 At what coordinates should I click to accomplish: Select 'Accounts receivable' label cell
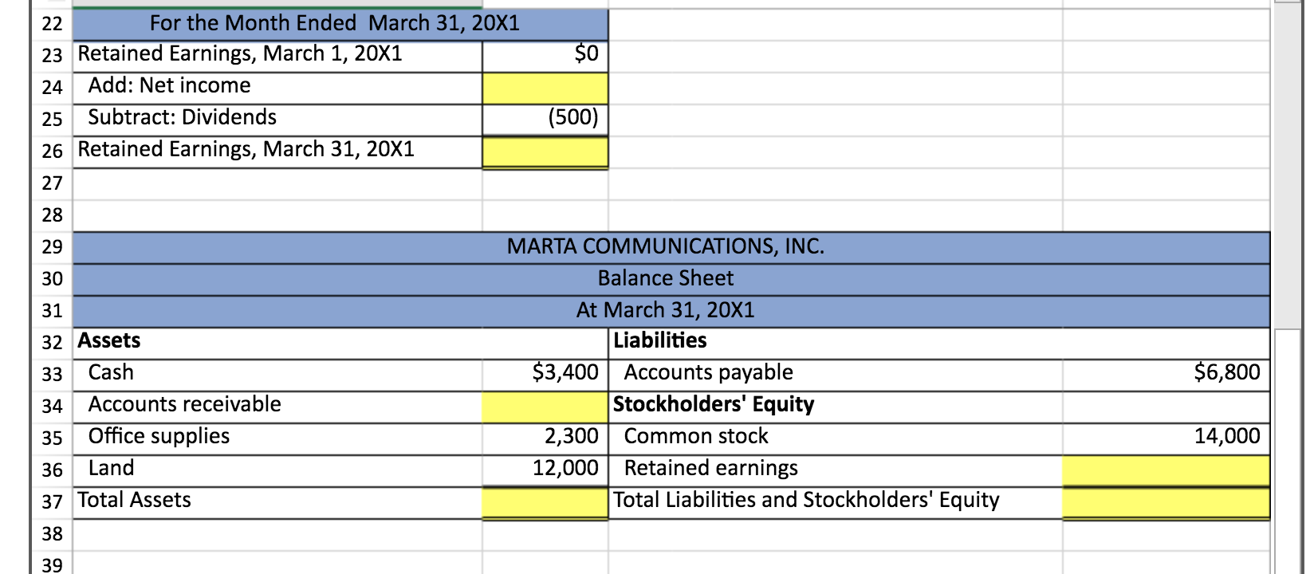coord(277,407)
